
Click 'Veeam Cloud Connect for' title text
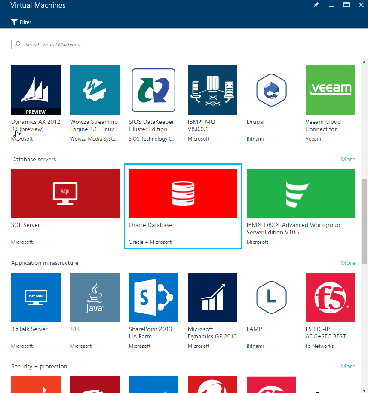coord(323,125)
